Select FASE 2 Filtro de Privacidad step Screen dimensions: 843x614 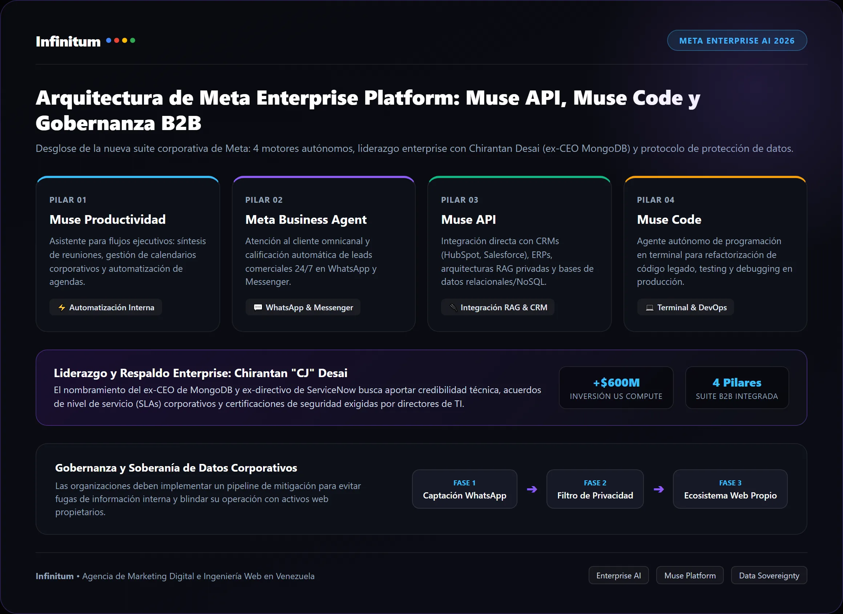pos(595,489)
